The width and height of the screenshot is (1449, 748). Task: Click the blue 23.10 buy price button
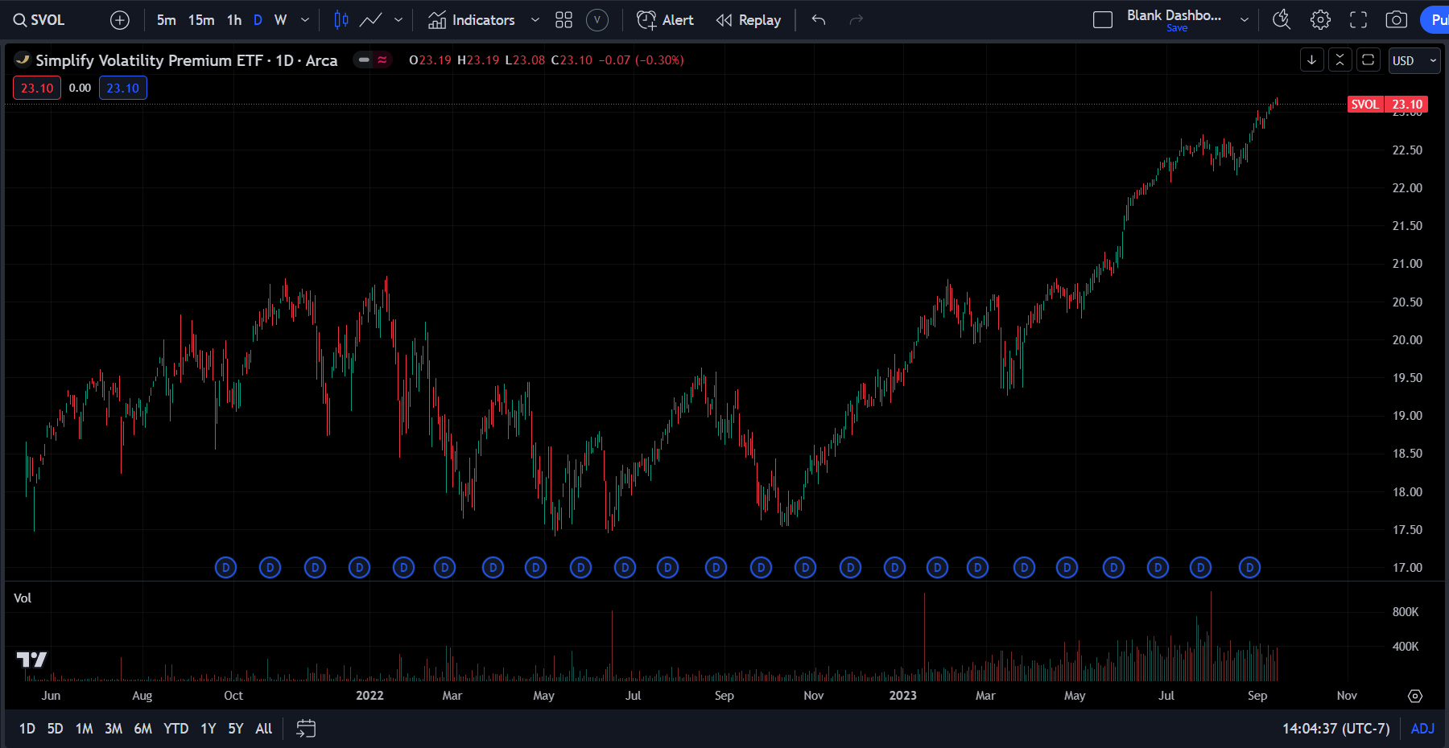123,88
